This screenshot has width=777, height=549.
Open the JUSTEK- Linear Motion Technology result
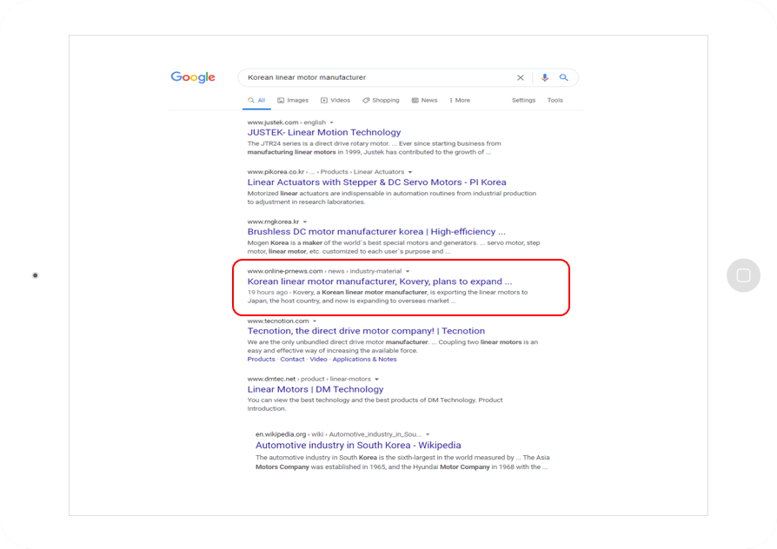tap(324, 132)
